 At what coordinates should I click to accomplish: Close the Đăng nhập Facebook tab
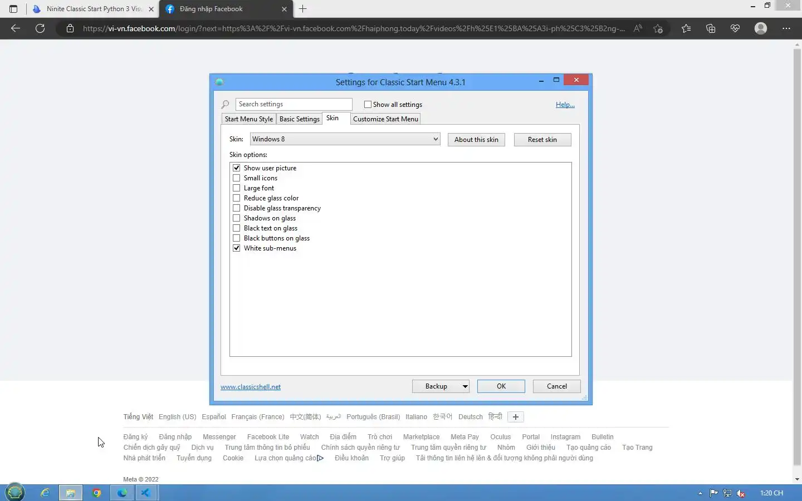point(284,9)
